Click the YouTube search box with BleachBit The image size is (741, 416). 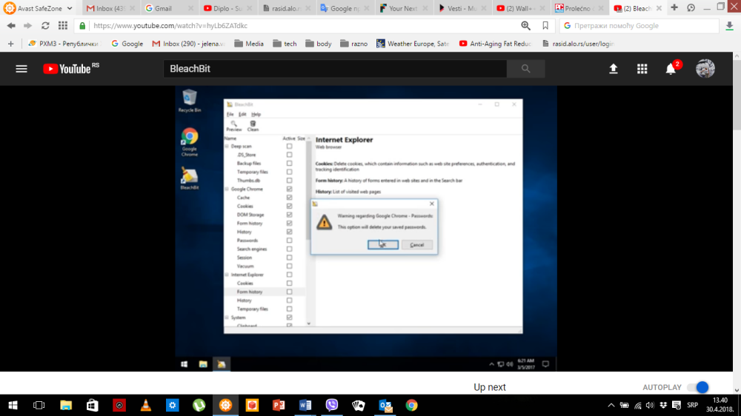335,69
